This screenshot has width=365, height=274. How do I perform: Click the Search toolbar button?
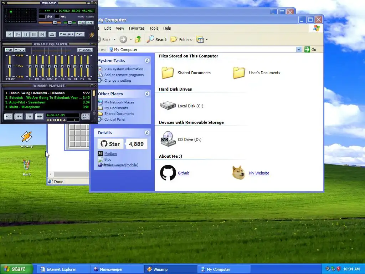[x=157, y=39]
